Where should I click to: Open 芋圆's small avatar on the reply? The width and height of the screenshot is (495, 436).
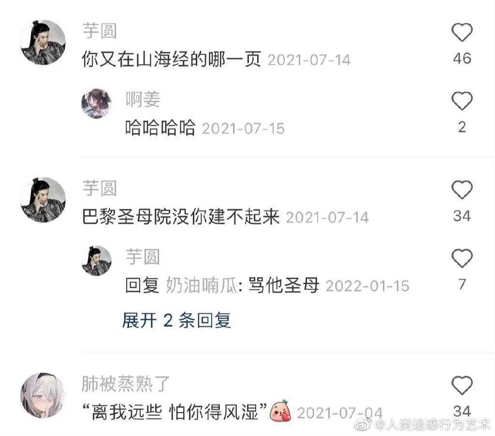pos(96,261)
